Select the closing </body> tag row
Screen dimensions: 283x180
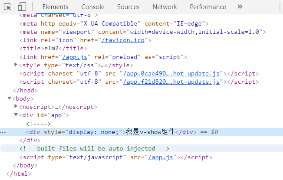coord(25,166)
